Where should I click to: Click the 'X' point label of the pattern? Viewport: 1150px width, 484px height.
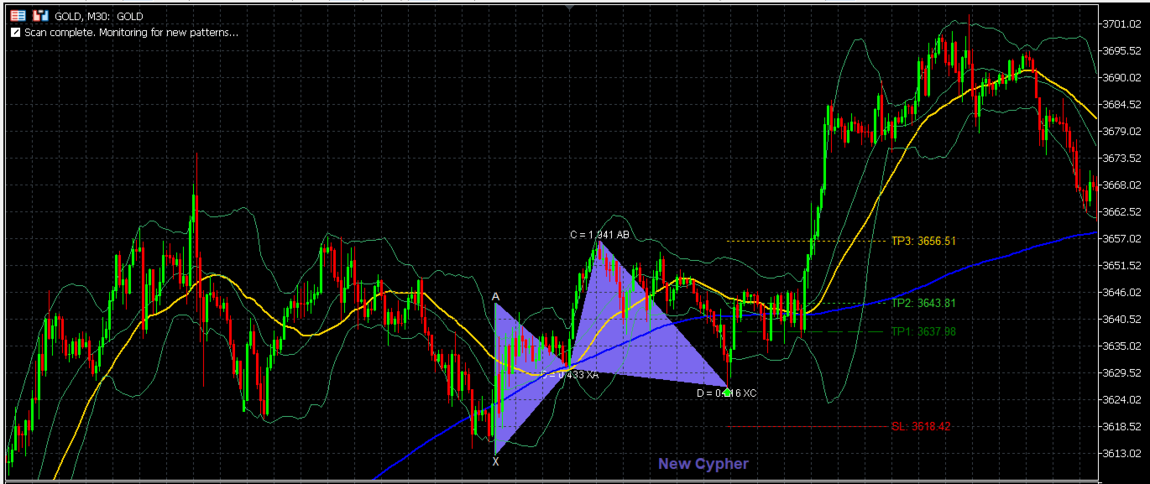[496, 461]
